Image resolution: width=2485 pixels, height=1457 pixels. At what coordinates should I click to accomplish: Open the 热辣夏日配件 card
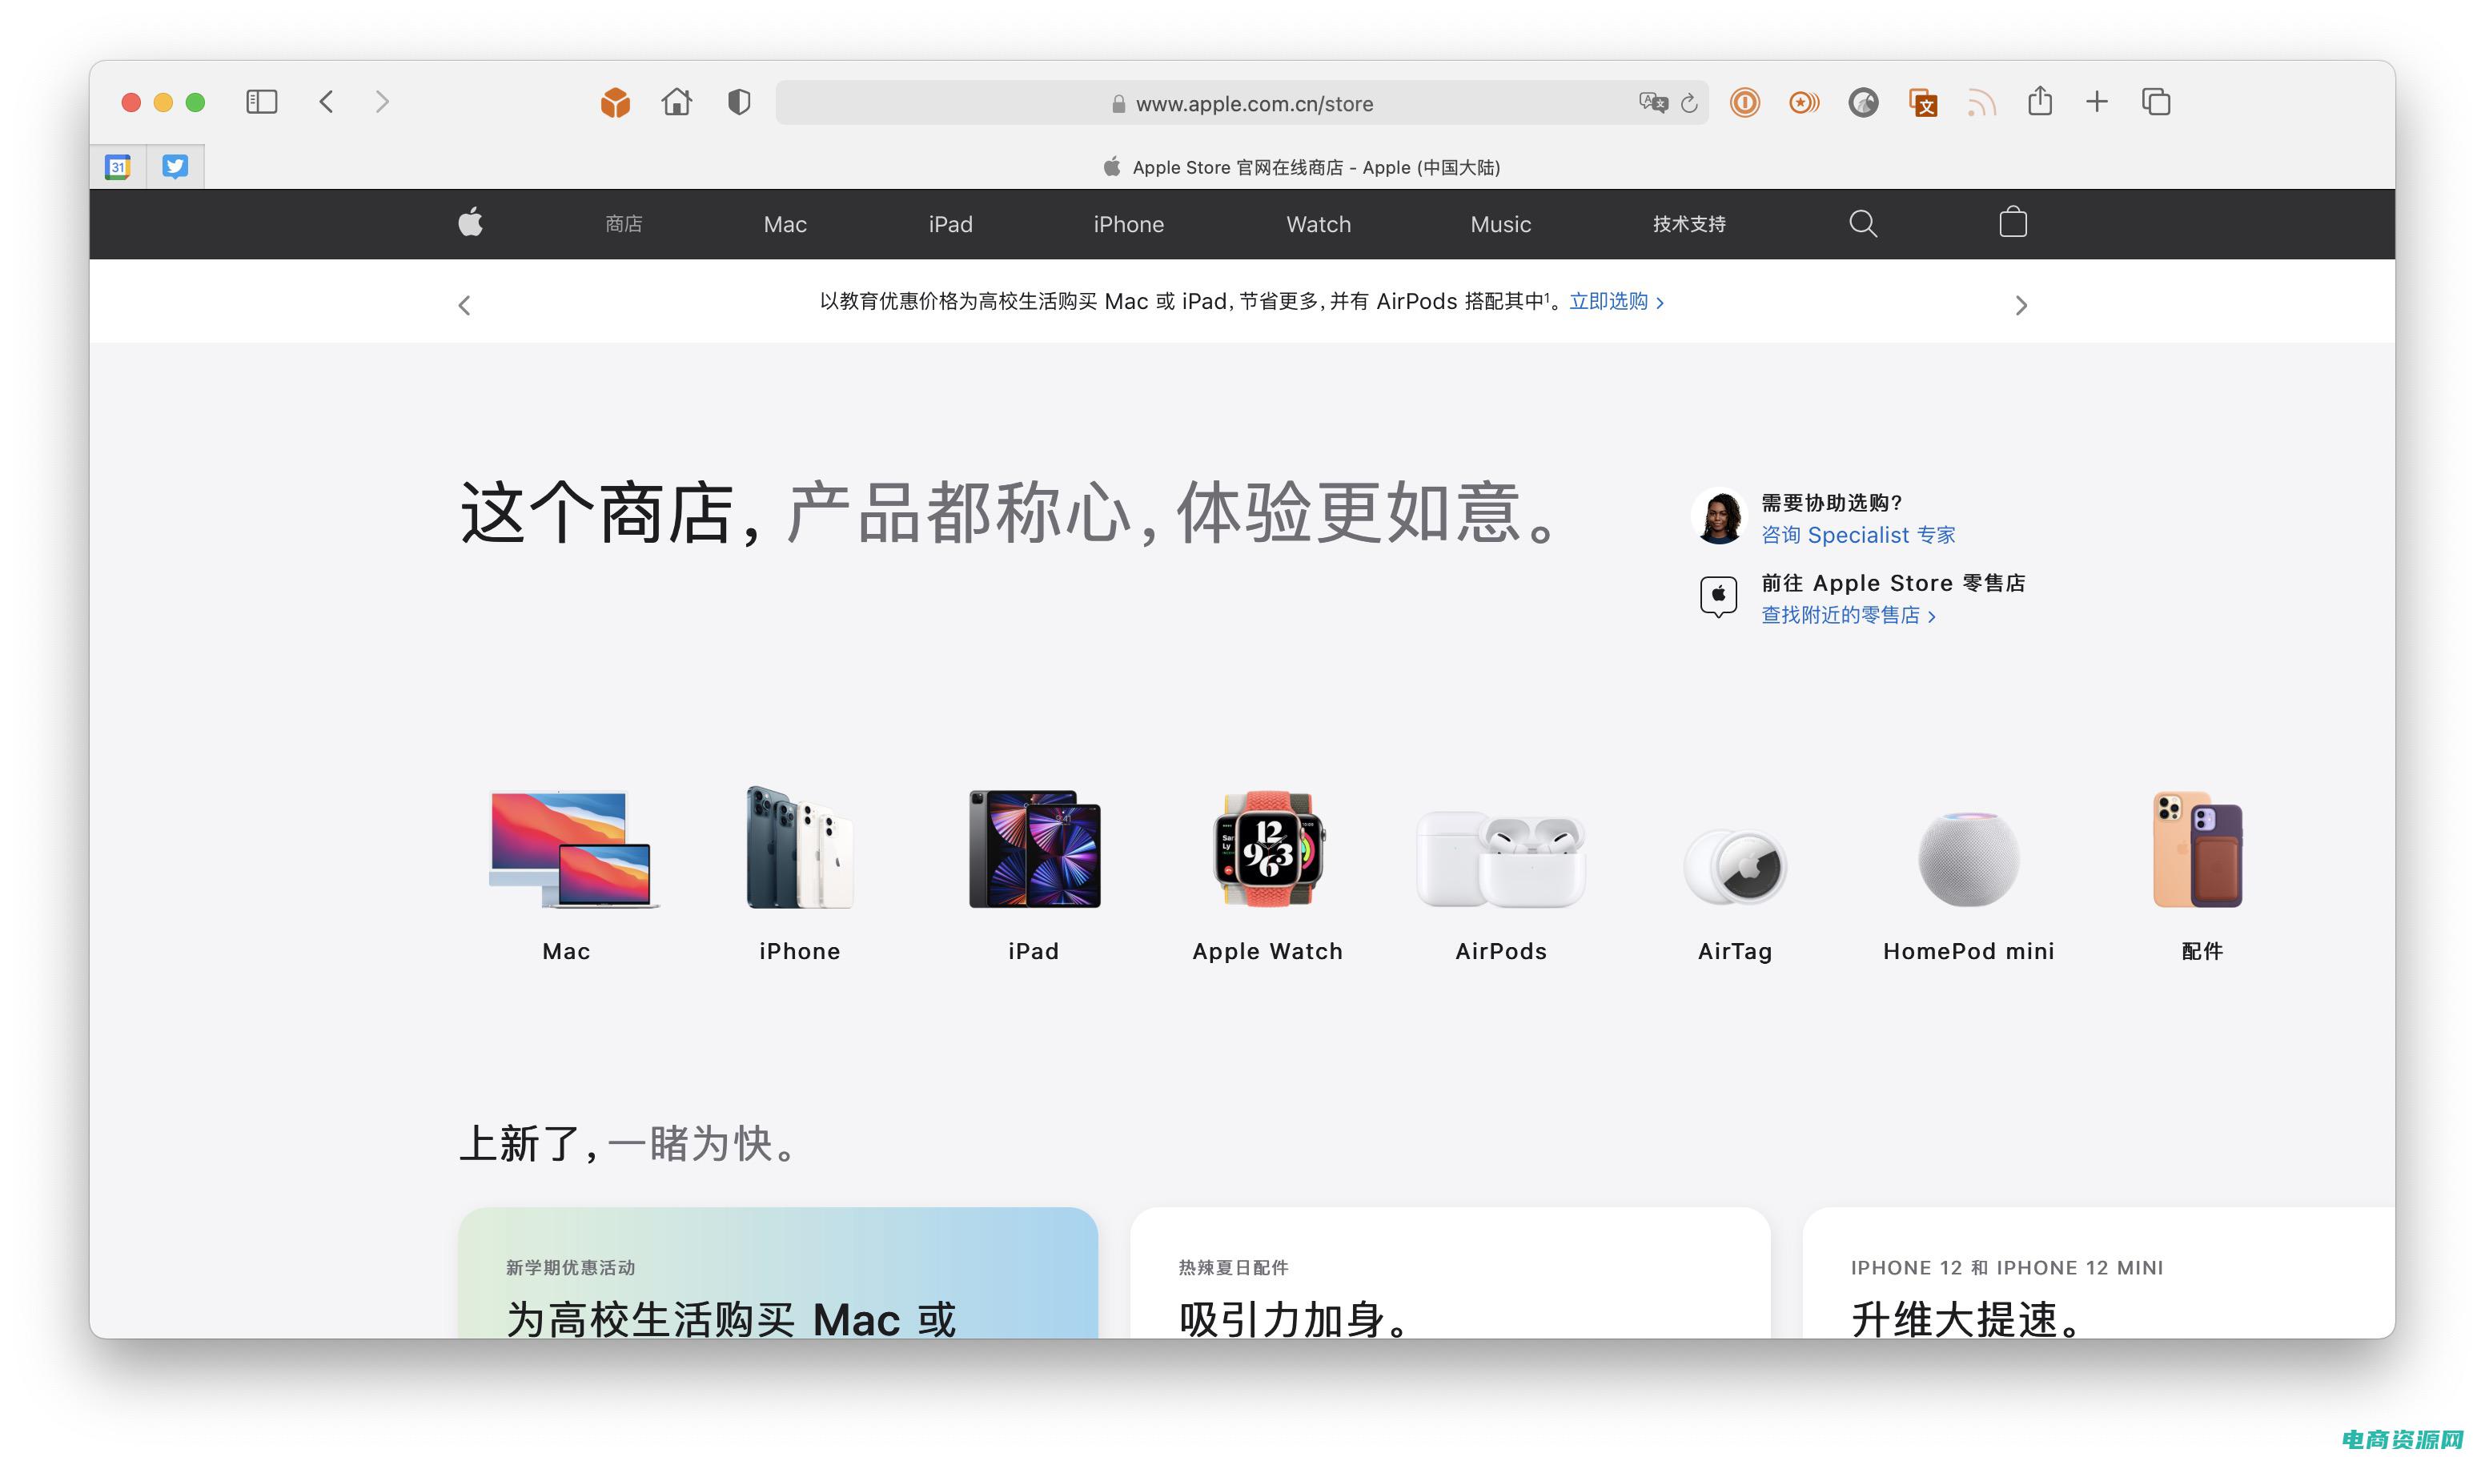[1451, 1273]
